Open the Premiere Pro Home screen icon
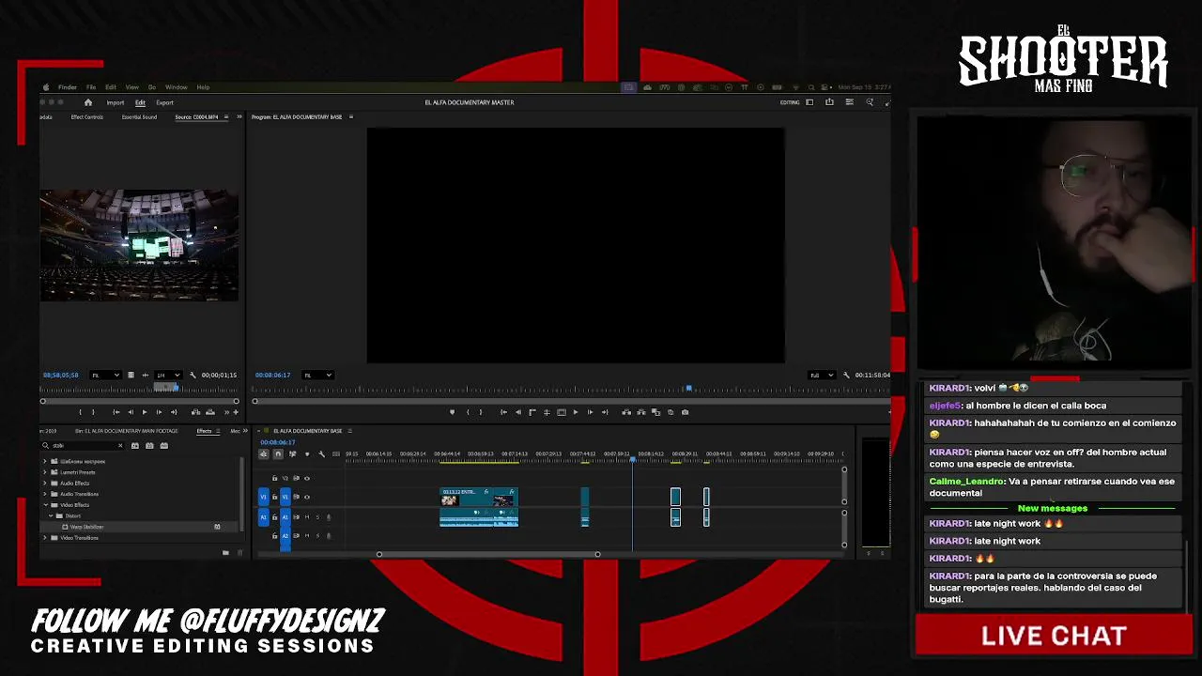 [88, 102]
